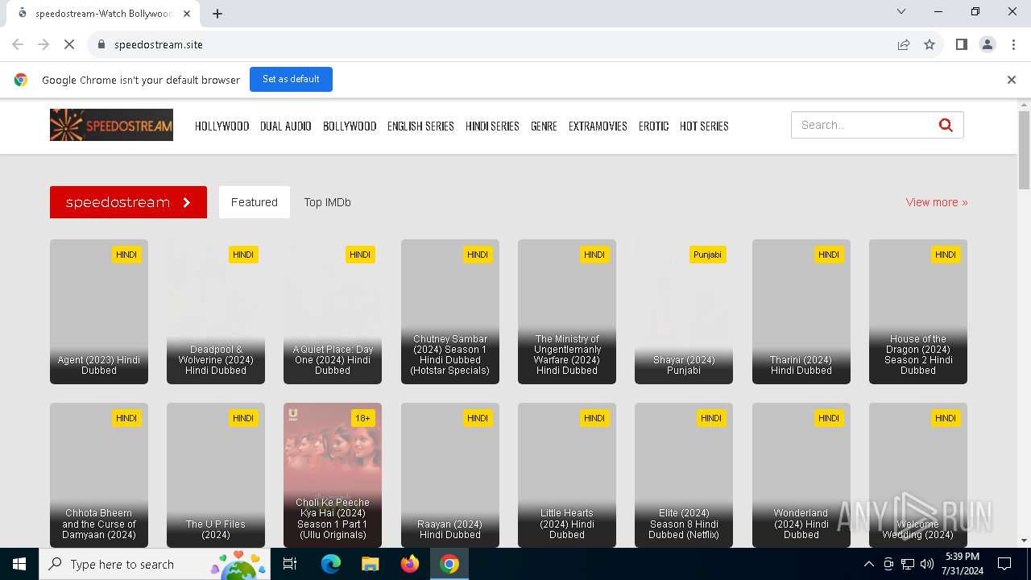Launch Firefox from the taskbar
The height and width of the screenshot is (580, 1031).
point(410,564)
